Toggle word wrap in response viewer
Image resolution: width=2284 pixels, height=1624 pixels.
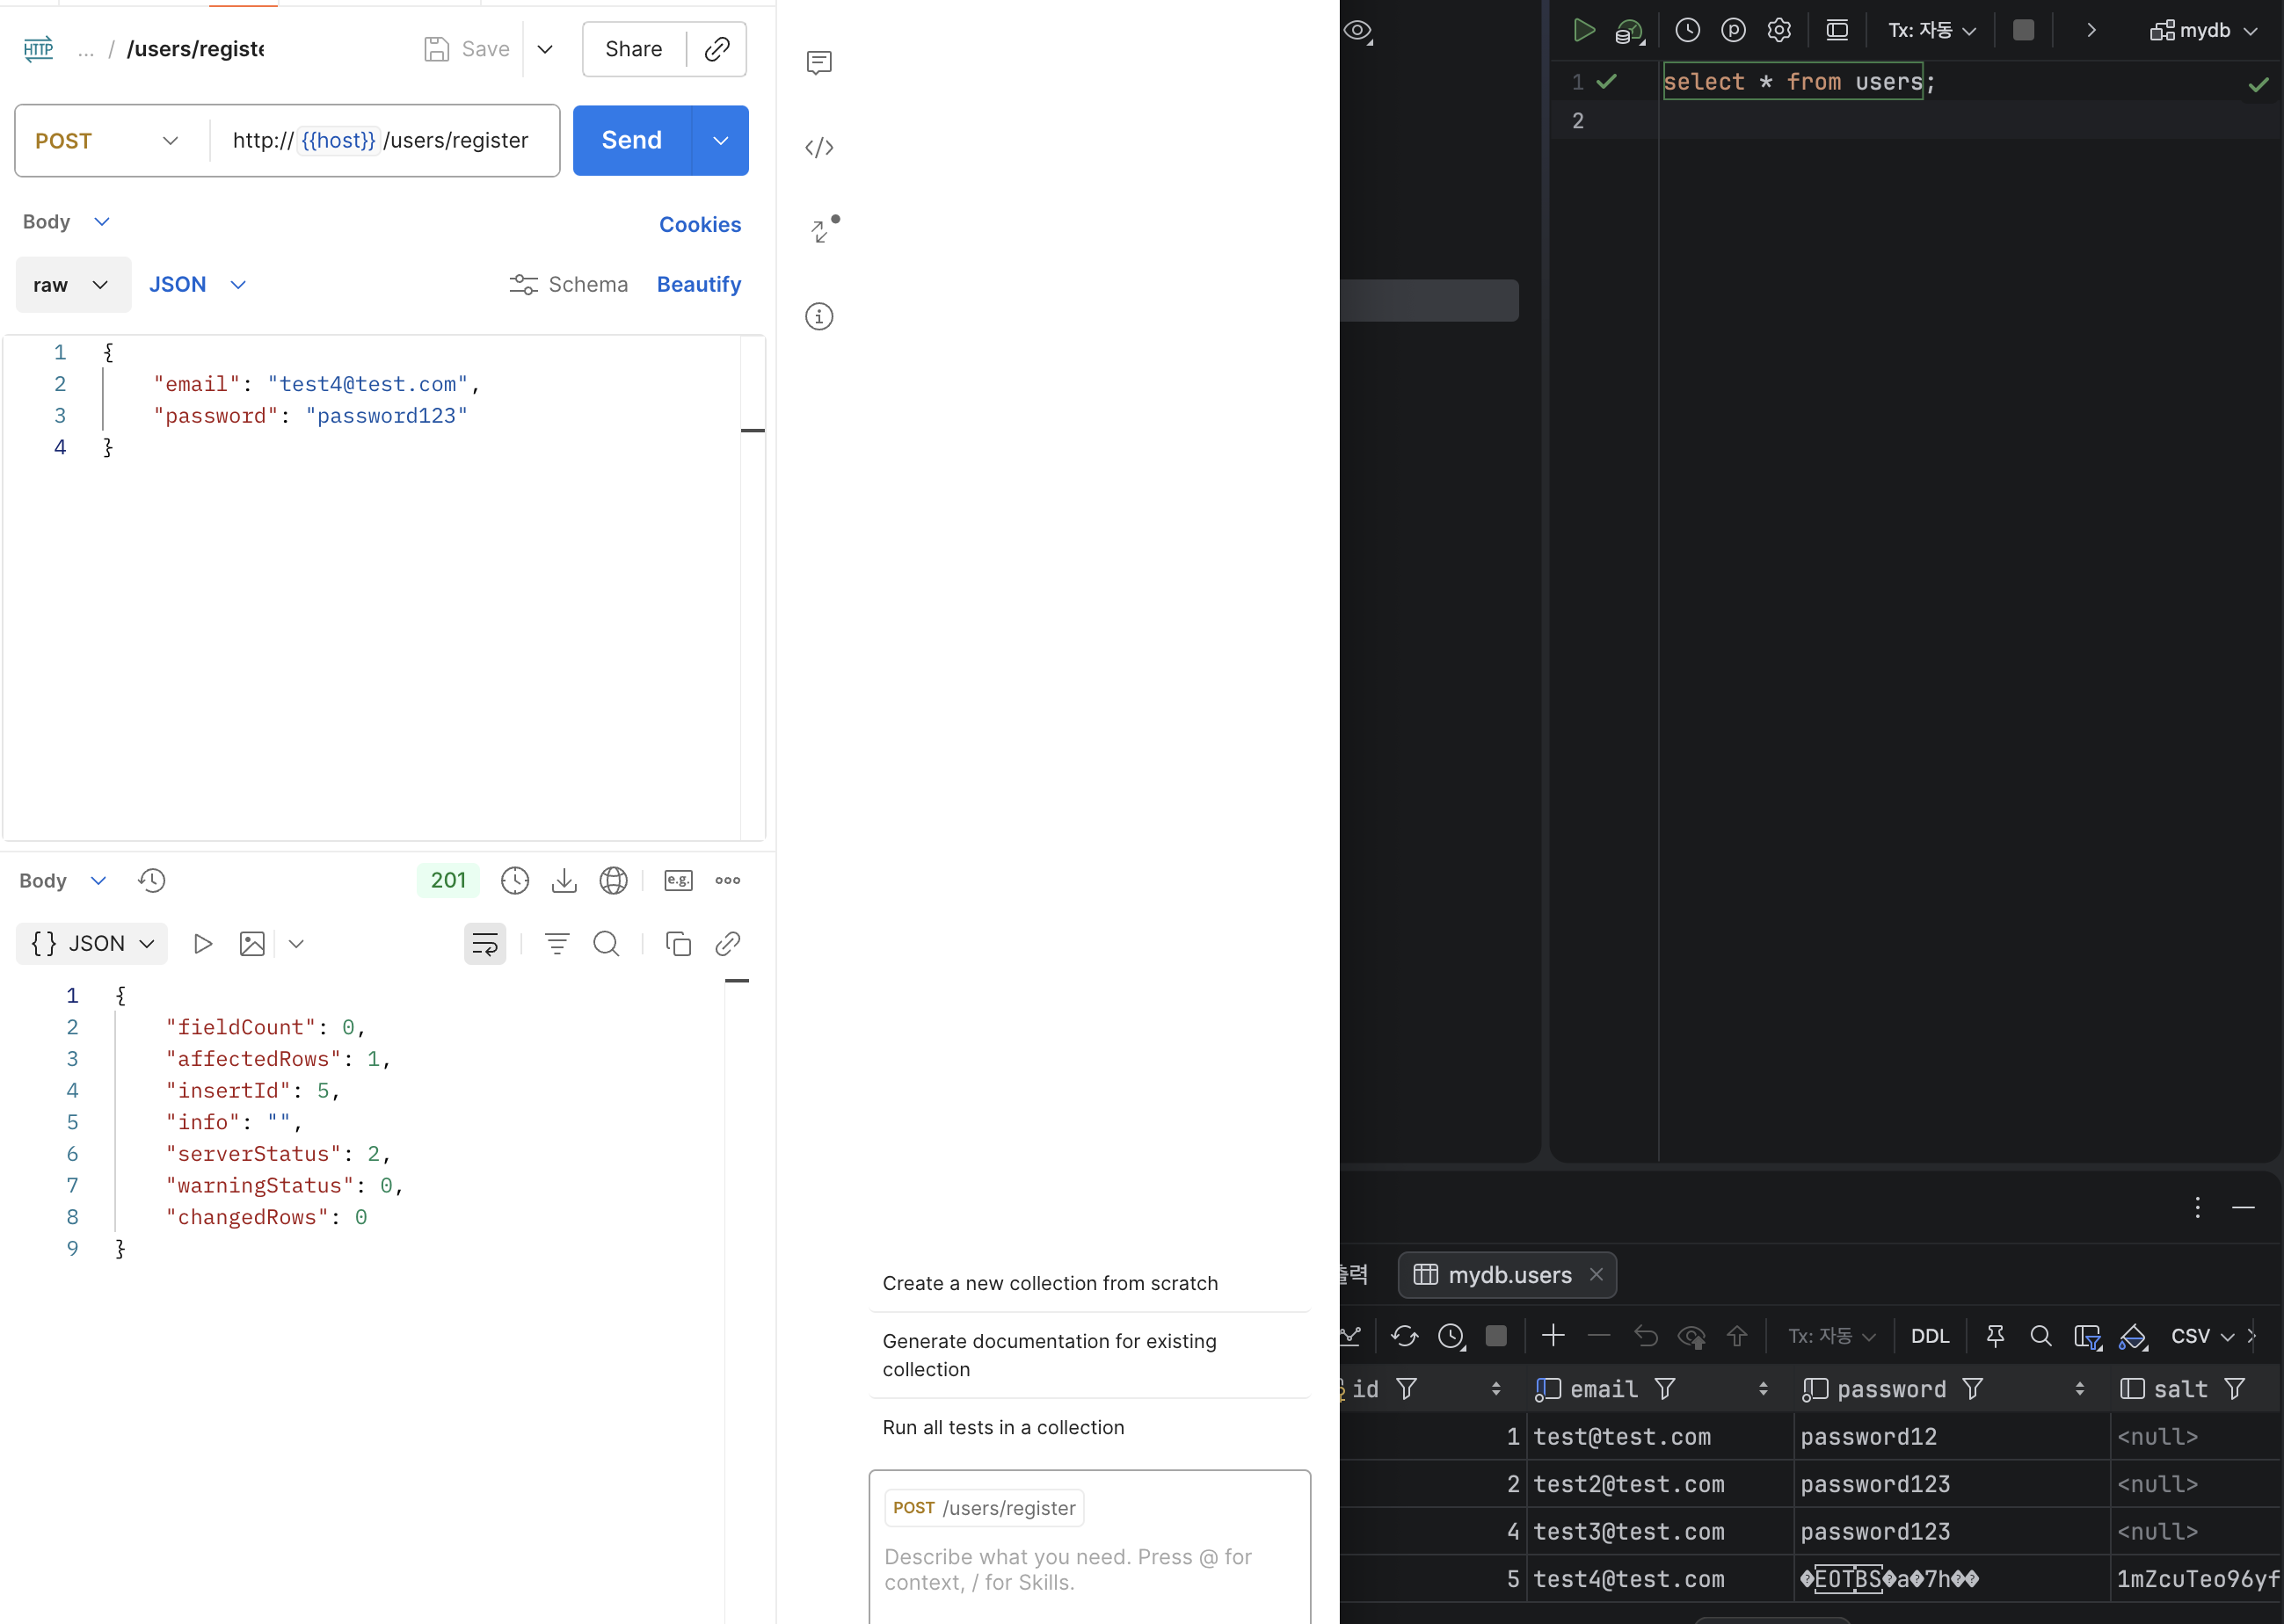point(484,944)
